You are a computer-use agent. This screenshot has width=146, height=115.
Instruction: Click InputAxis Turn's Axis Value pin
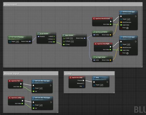[21, 87]
